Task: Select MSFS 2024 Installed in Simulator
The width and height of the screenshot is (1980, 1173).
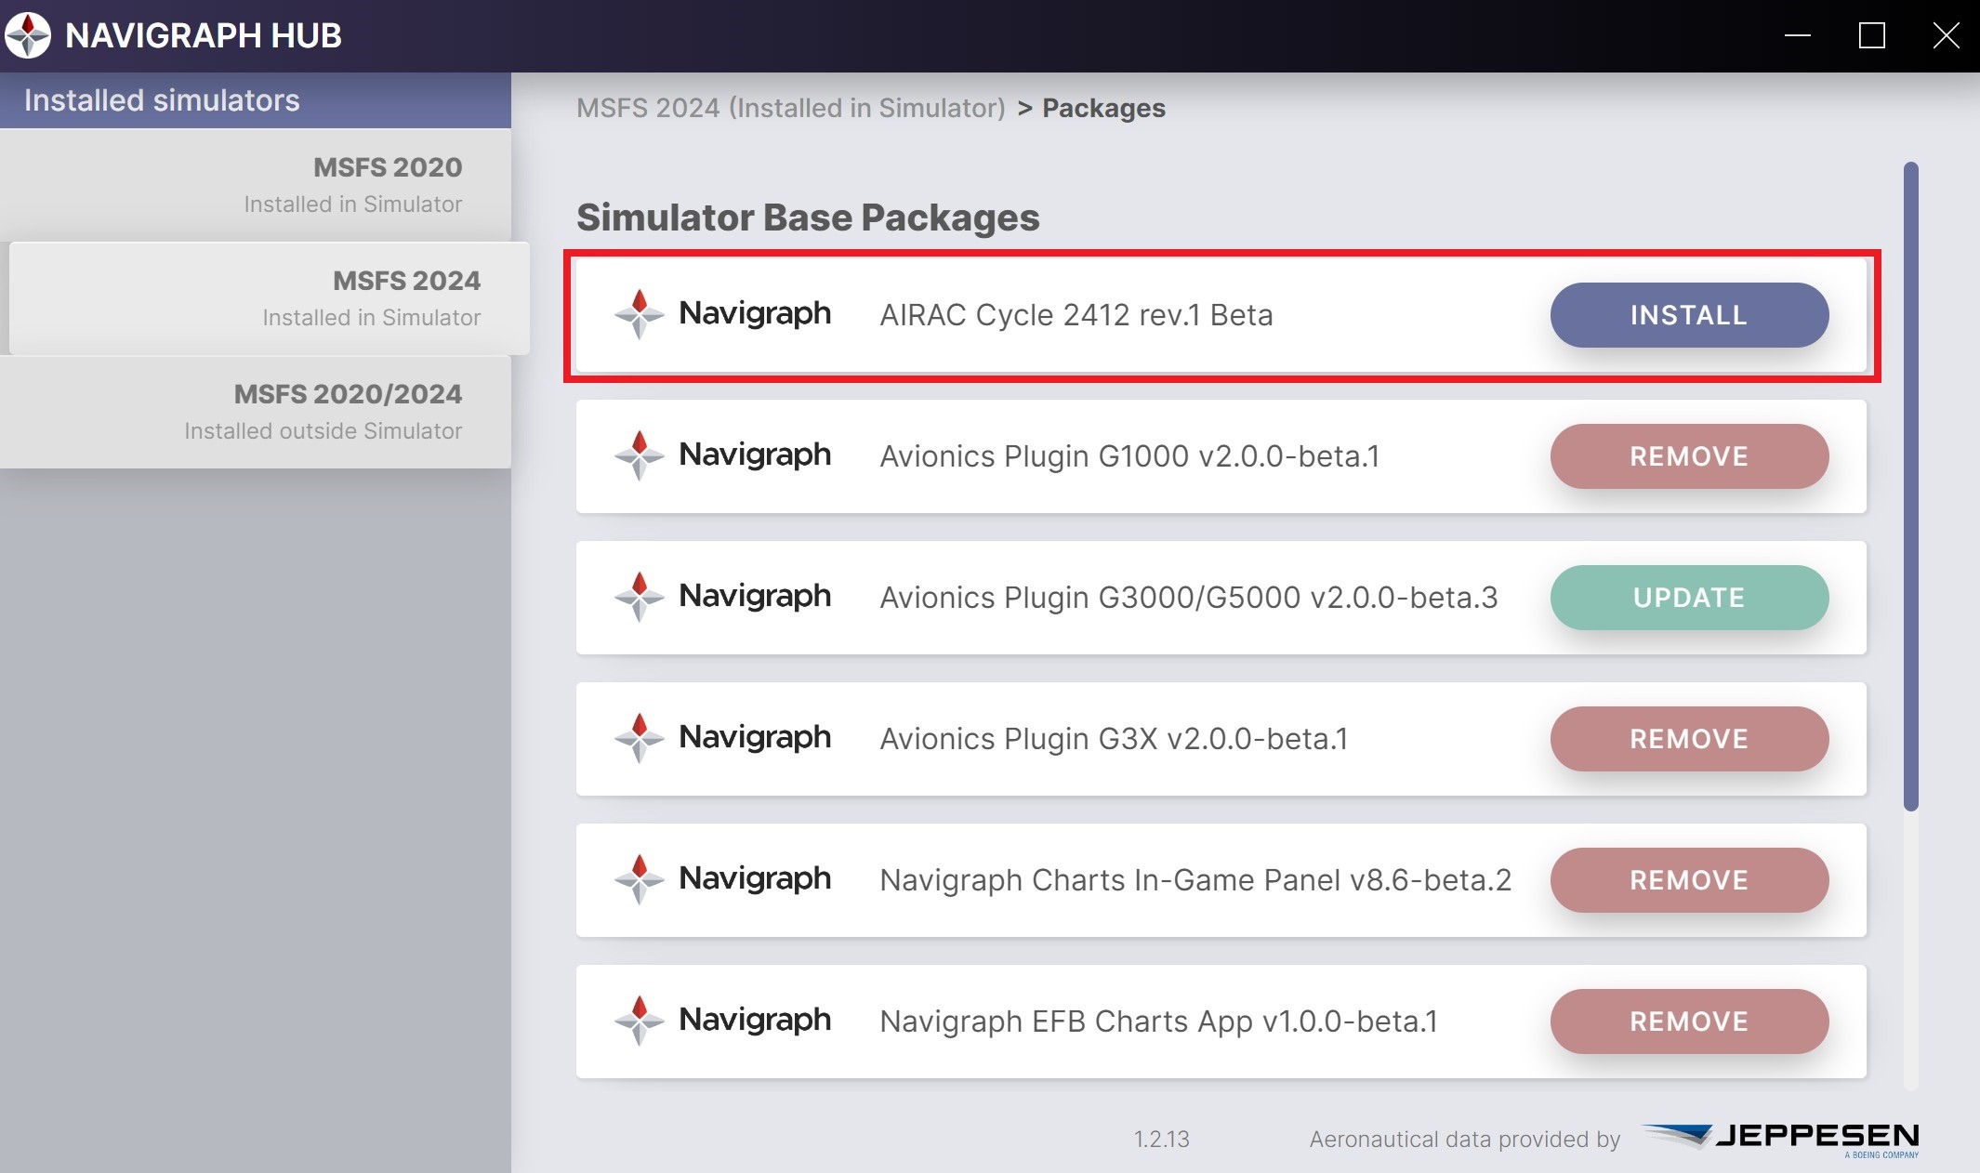Action: click(x=270, y=298)
